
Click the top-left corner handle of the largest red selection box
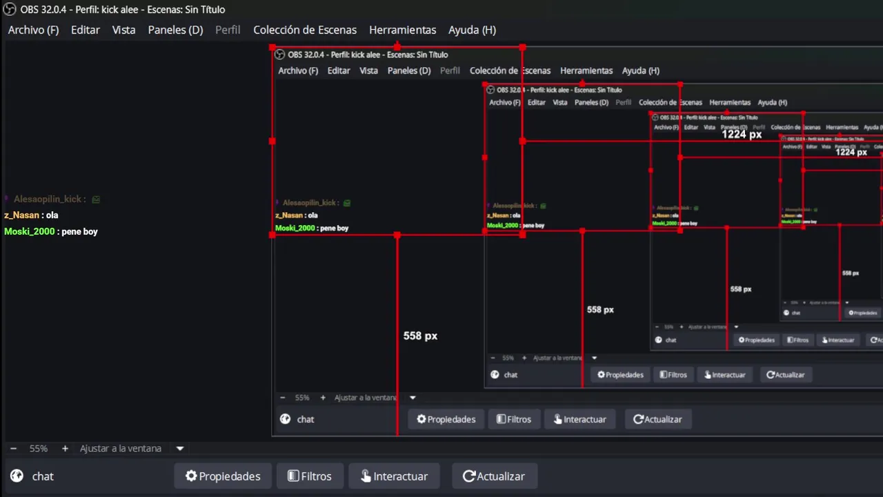pos(272,48)
